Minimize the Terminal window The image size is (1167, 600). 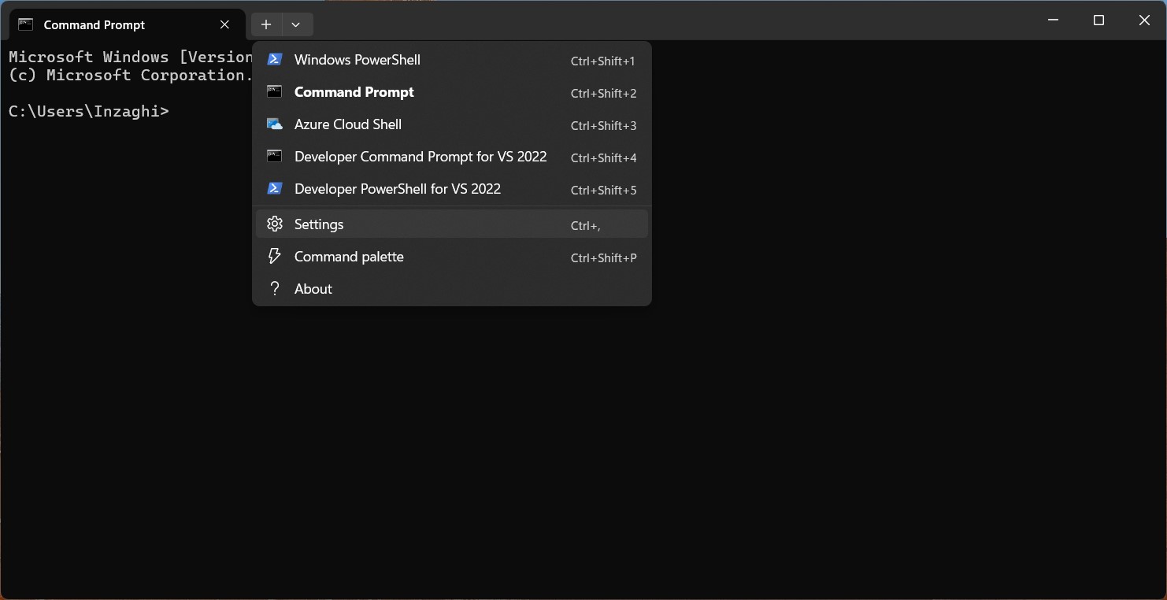coord(1054,20)
